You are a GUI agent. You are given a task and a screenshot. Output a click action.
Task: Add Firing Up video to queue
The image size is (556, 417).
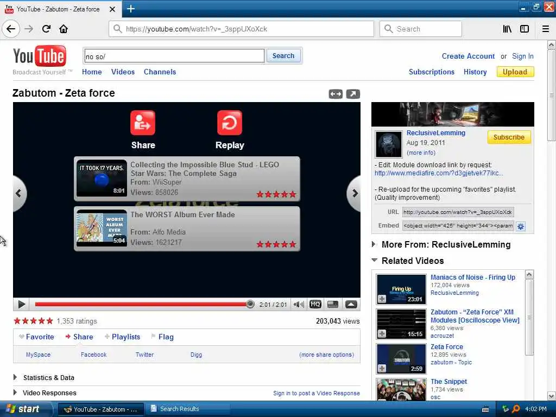(x=382, y=299)
